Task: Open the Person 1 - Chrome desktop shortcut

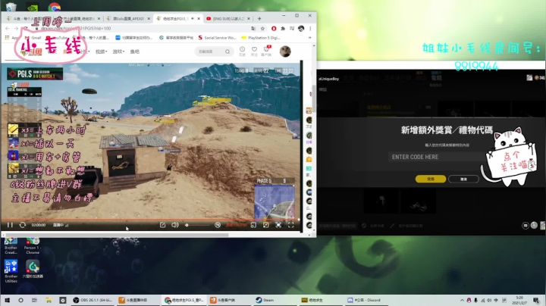Action: [33, 245]
